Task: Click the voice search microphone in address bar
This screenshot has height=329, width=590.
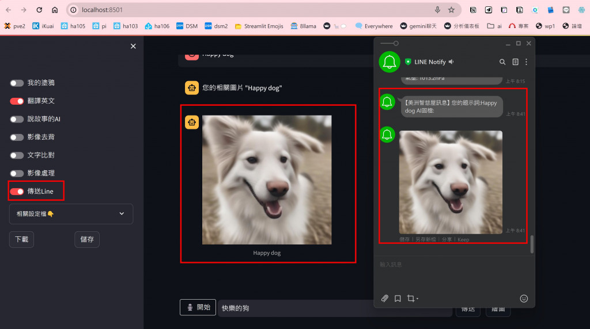Action: (437, 10)
